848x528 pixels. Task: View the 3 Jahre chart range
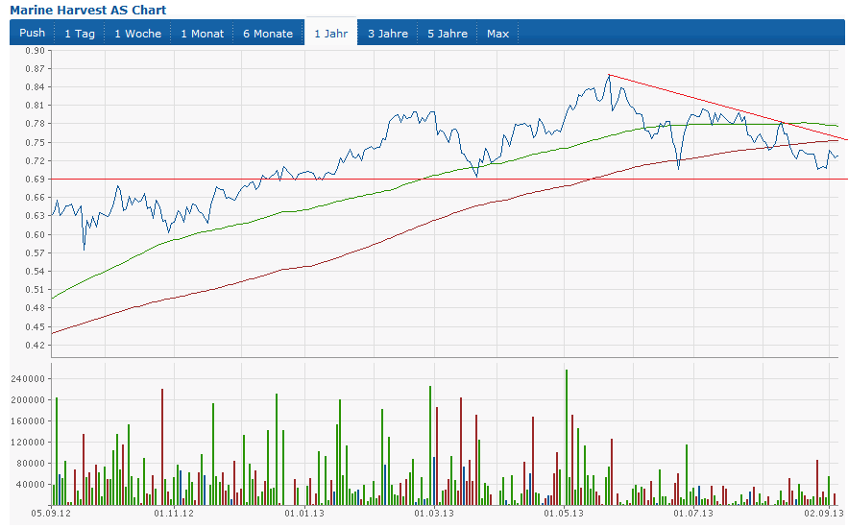coord(387,34)
